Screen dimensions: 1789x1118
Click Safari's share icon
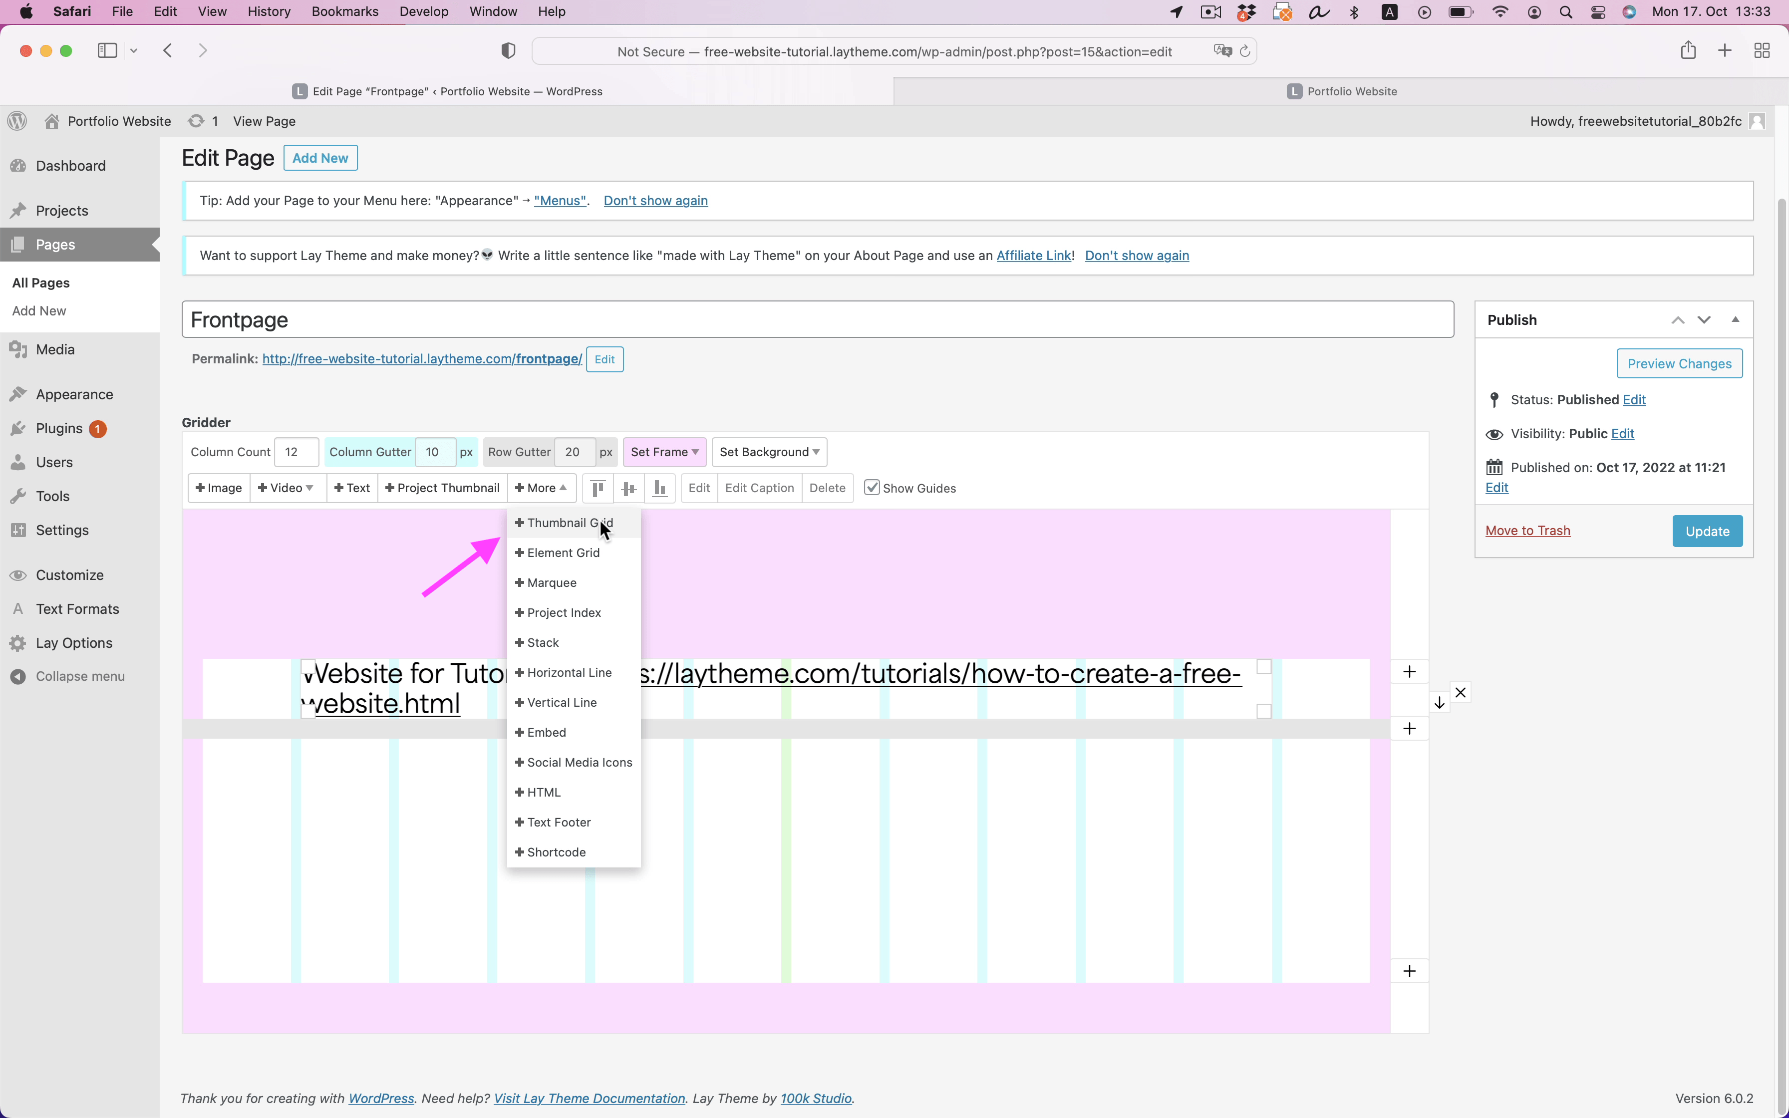(1688, 50)
